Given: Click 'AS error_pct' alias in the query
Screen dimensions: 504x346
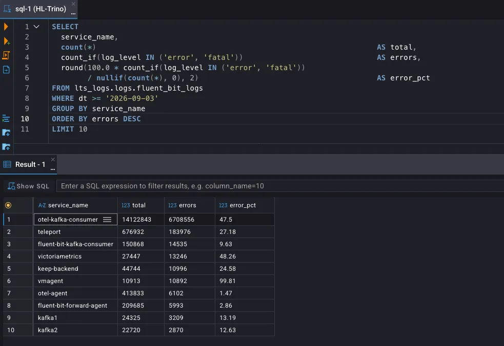Looking at the screenshot, I should [x=404, y=78].
